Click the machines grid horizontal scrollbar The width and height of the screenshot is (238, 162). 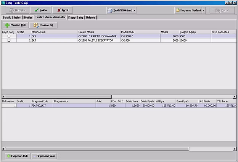coord(57,96)
